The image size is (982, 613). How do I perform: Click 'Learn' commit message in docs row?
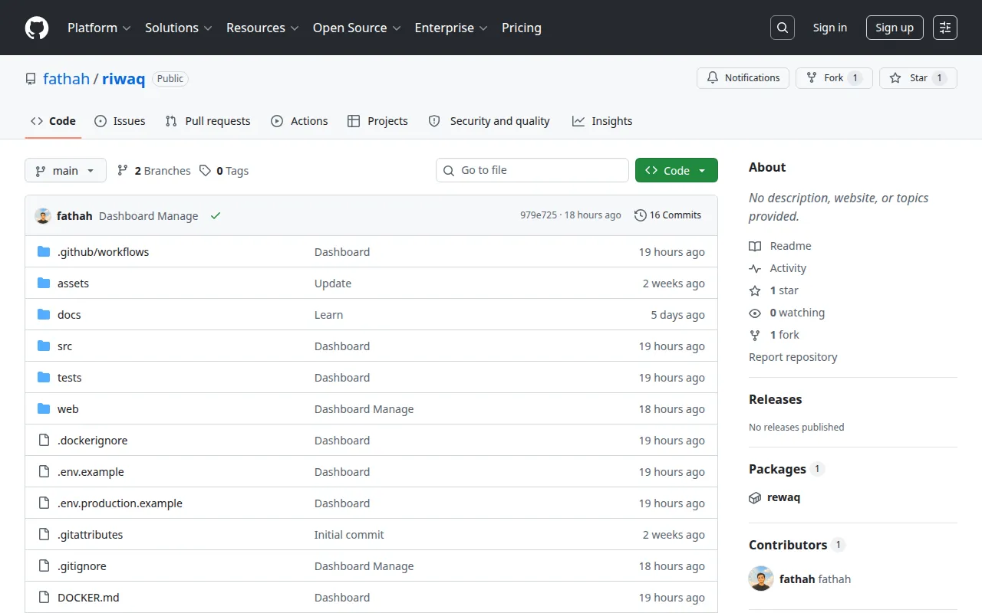[328, 314]
